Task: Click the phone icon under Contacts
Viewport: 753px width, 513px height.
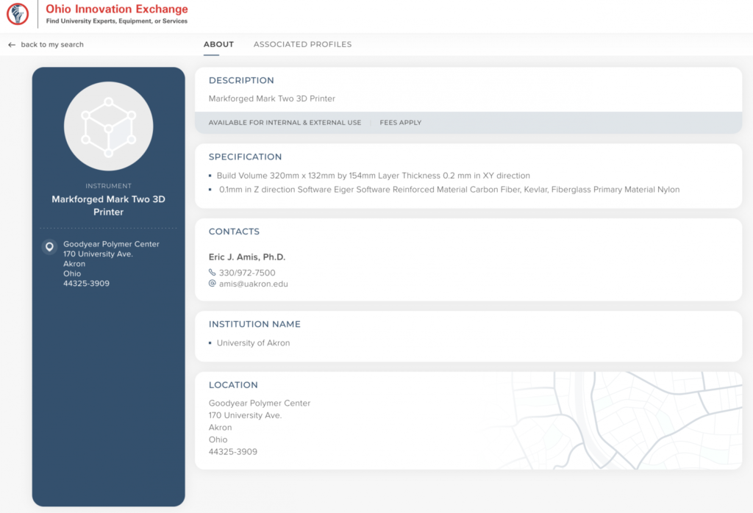Action: click(213, 273)
